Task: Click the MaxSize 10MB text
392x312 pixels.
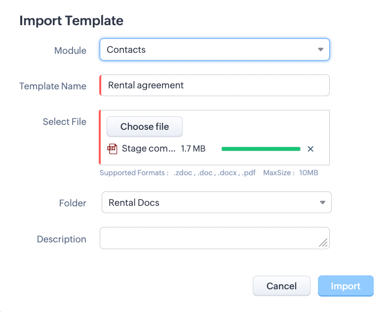Action: (x=290, y=173)
